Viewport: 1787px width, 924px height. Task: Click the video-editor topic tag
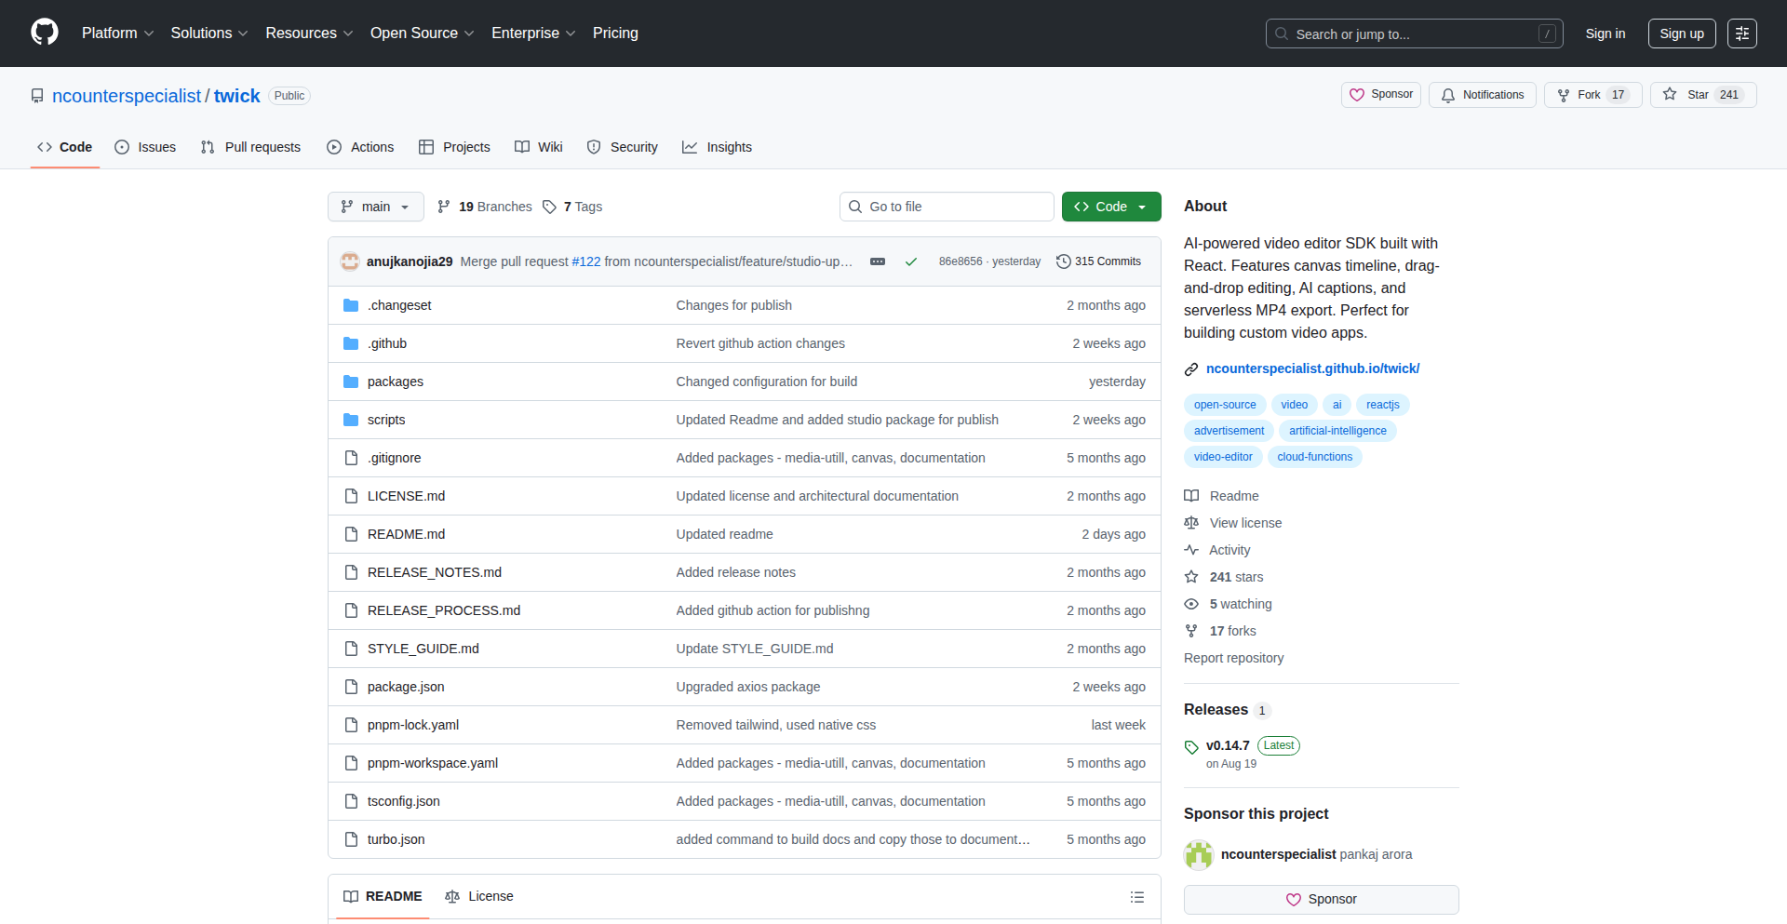click(x=1223, y=457)
